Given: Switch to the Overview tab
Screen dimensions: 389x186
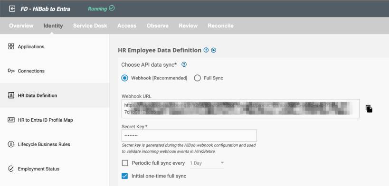Looking at the screenshot, I should click(21, 26).
